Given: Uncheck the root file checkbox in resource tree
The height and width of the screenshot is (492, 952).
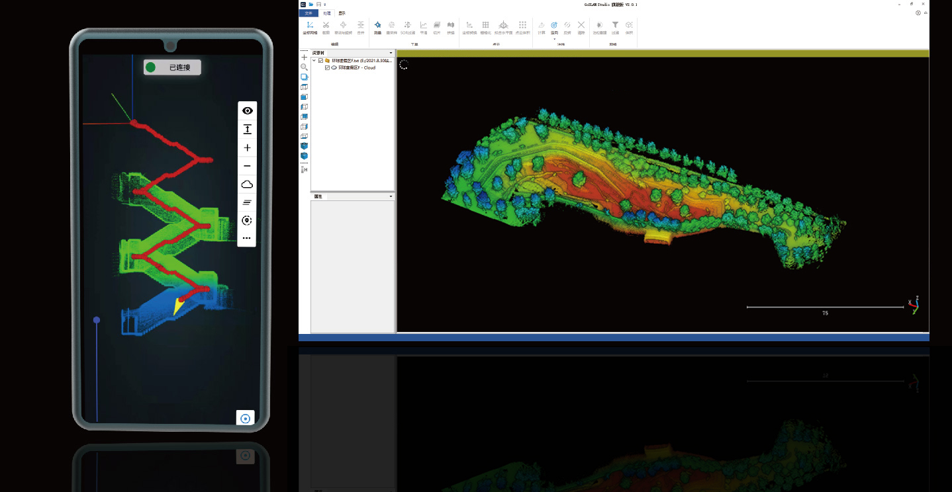Looking at the screenshot, I should point(321,60).
